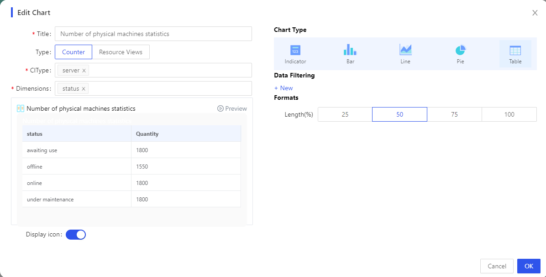The height and width of the screenshot is (277, 546).
Task: Click the Quantity column header
Action: (x=186, y=133)
